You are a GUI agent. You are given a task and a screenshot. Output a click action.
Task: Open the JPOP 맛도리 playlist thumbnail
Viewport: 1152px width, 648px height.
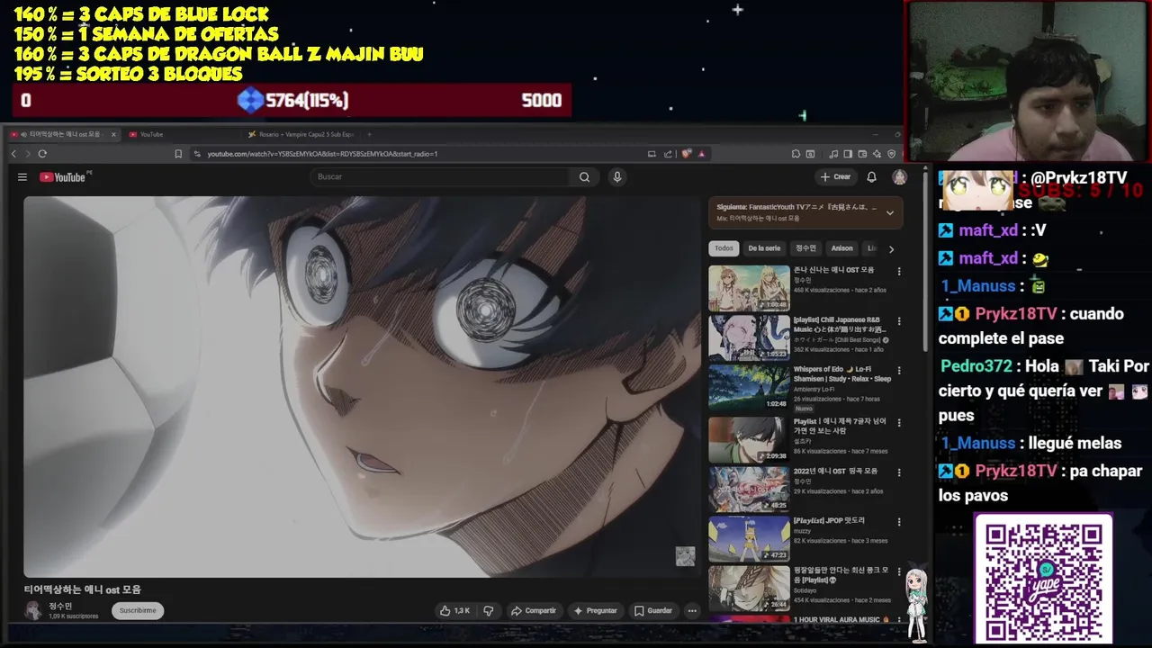[x=749, y=538]
